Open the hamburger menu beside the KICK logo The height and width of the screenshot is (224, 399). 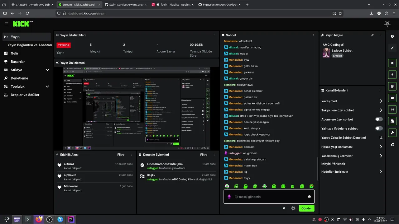click(7, 24)
